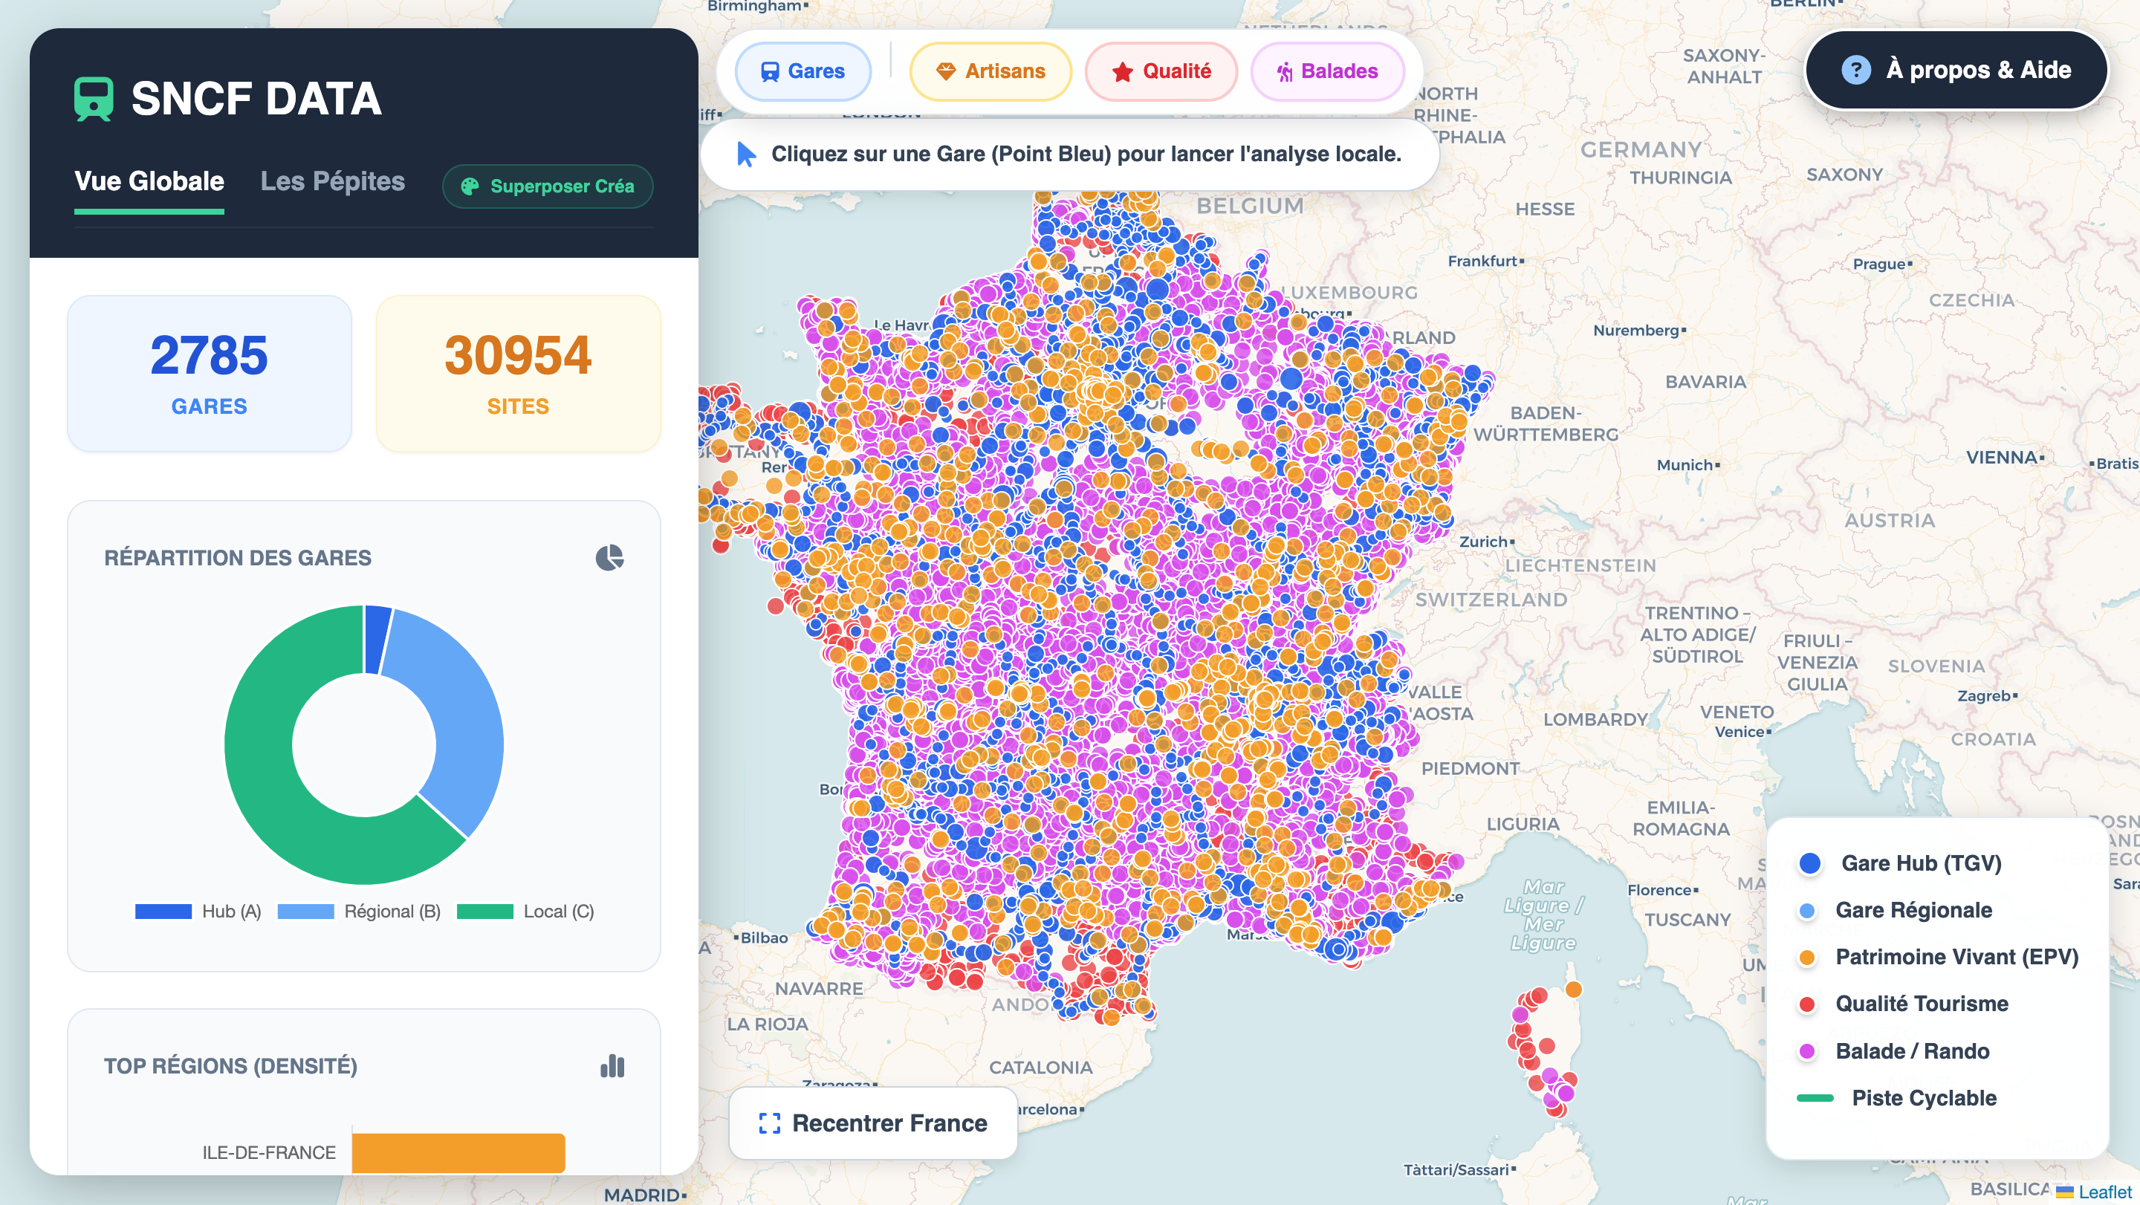The height and width of the screenshot is (1205, 2140).
Task: Click the 2785 Gares stat card
Action: click(210, 374)
